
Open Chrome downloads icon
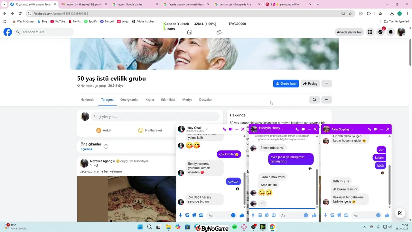pyautogui.click(x=392, y=14)
